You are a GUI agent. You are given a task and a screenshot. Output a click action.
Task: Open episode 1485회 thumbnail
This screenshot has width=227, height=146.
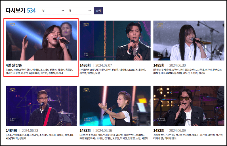[x=189, y=41]
